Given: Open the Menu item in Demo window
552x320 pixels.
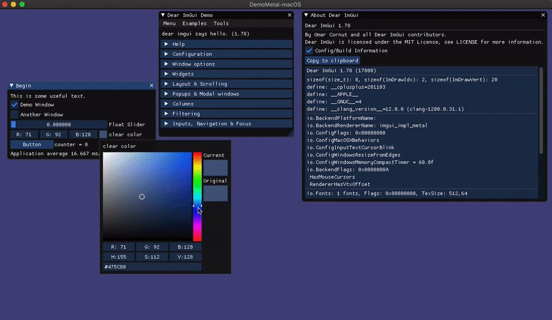Looking at the screenshot, I should click(x=169, y=24).
